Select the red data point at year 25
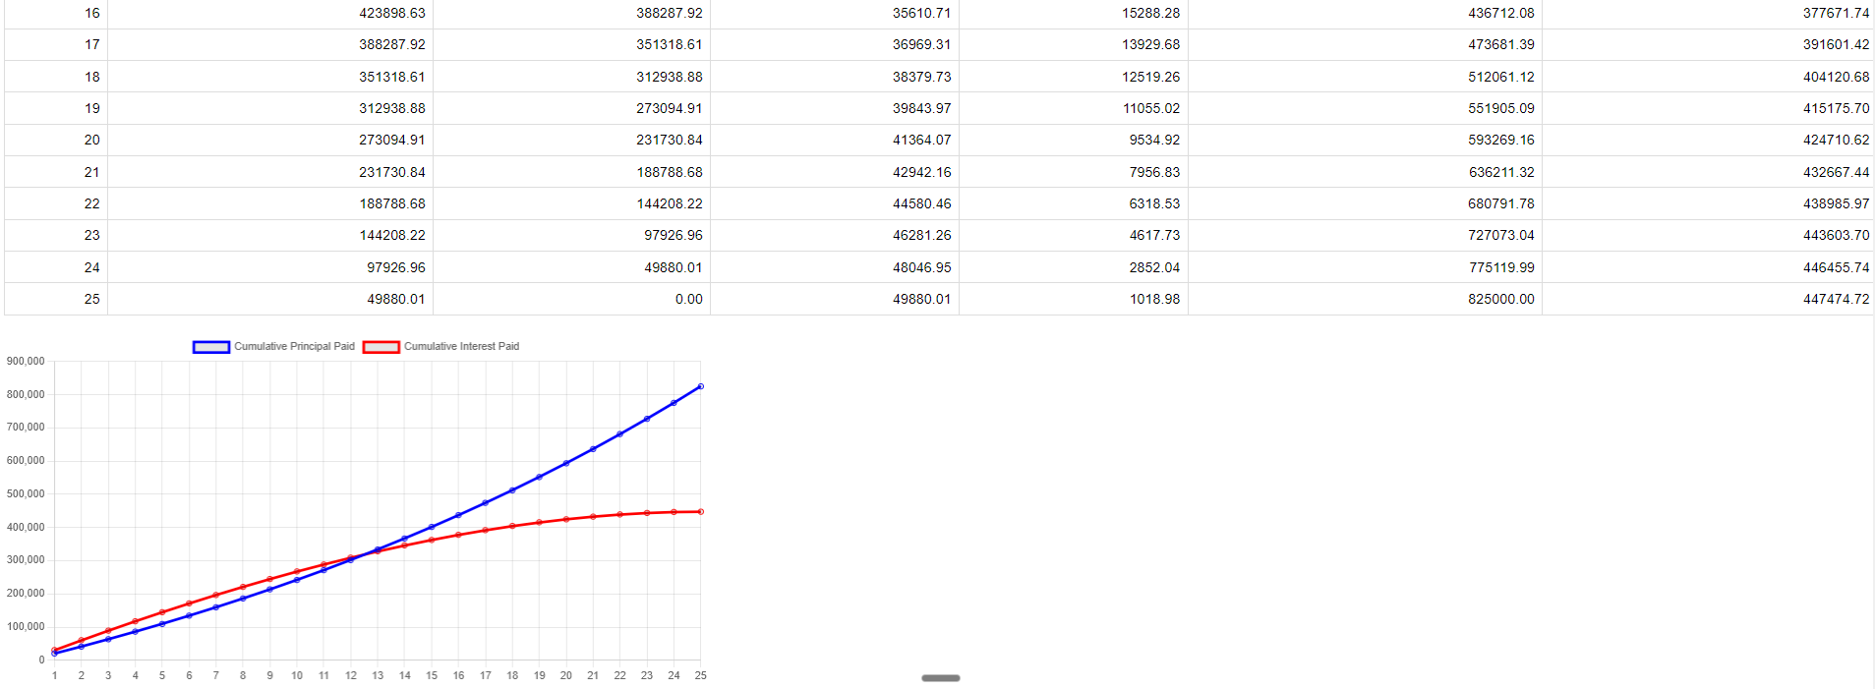1875x689 pixels. (700, 512)
